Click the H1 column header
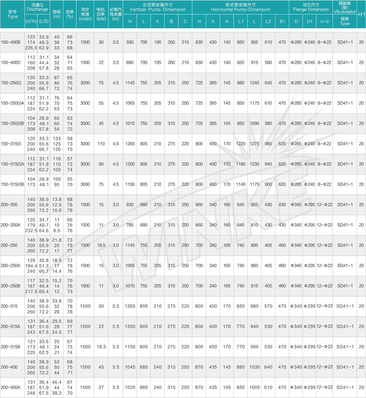The height and width of the screenshot is (398, 366). click(361, 14)
